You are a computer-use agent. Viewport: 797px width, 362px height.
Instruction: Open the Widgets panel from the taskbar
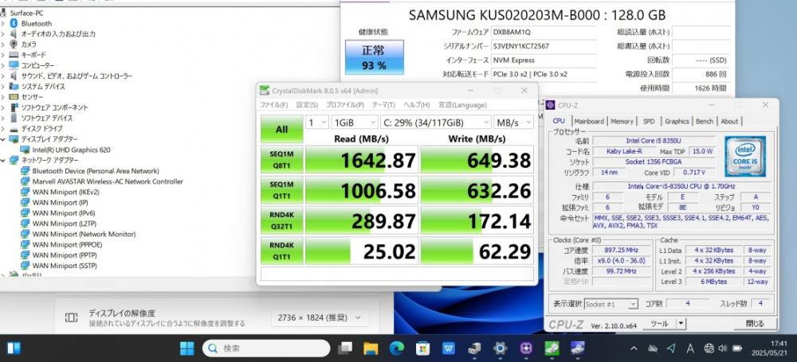[14, 348]
